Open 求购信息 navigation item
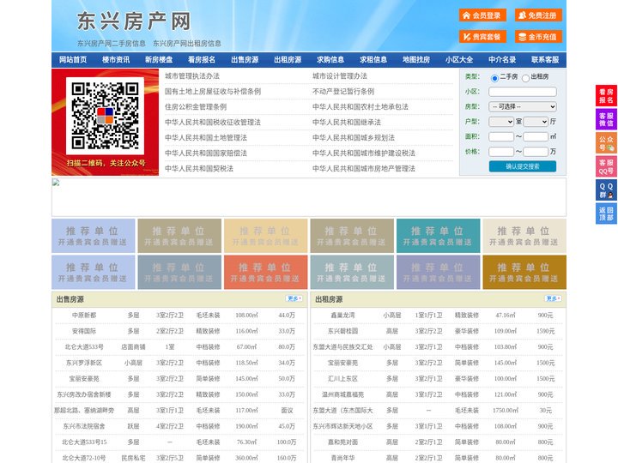Viewport: 618px width, 463px height. (330, 60)
